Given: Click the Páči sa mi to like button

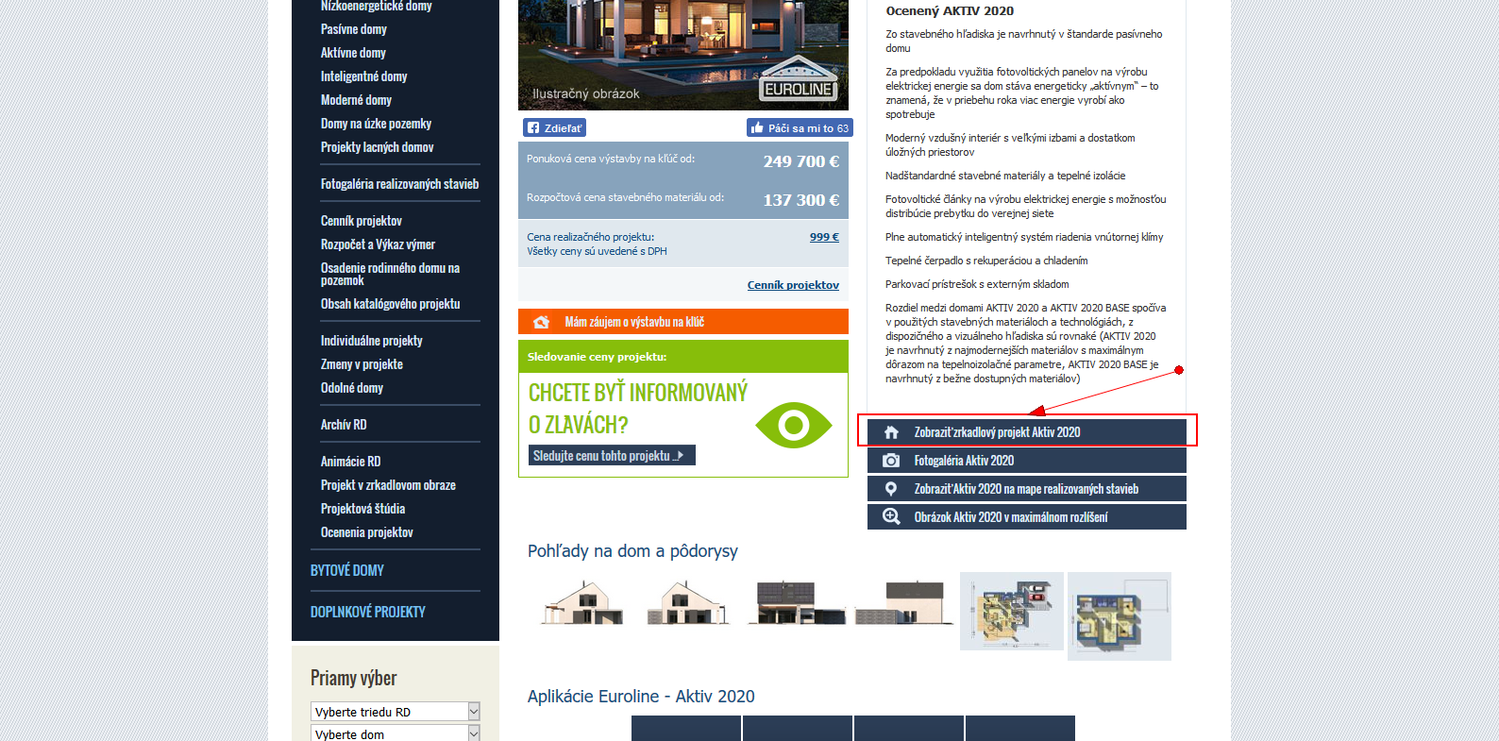Looking at the screenshot, I should tap(800, 127).
